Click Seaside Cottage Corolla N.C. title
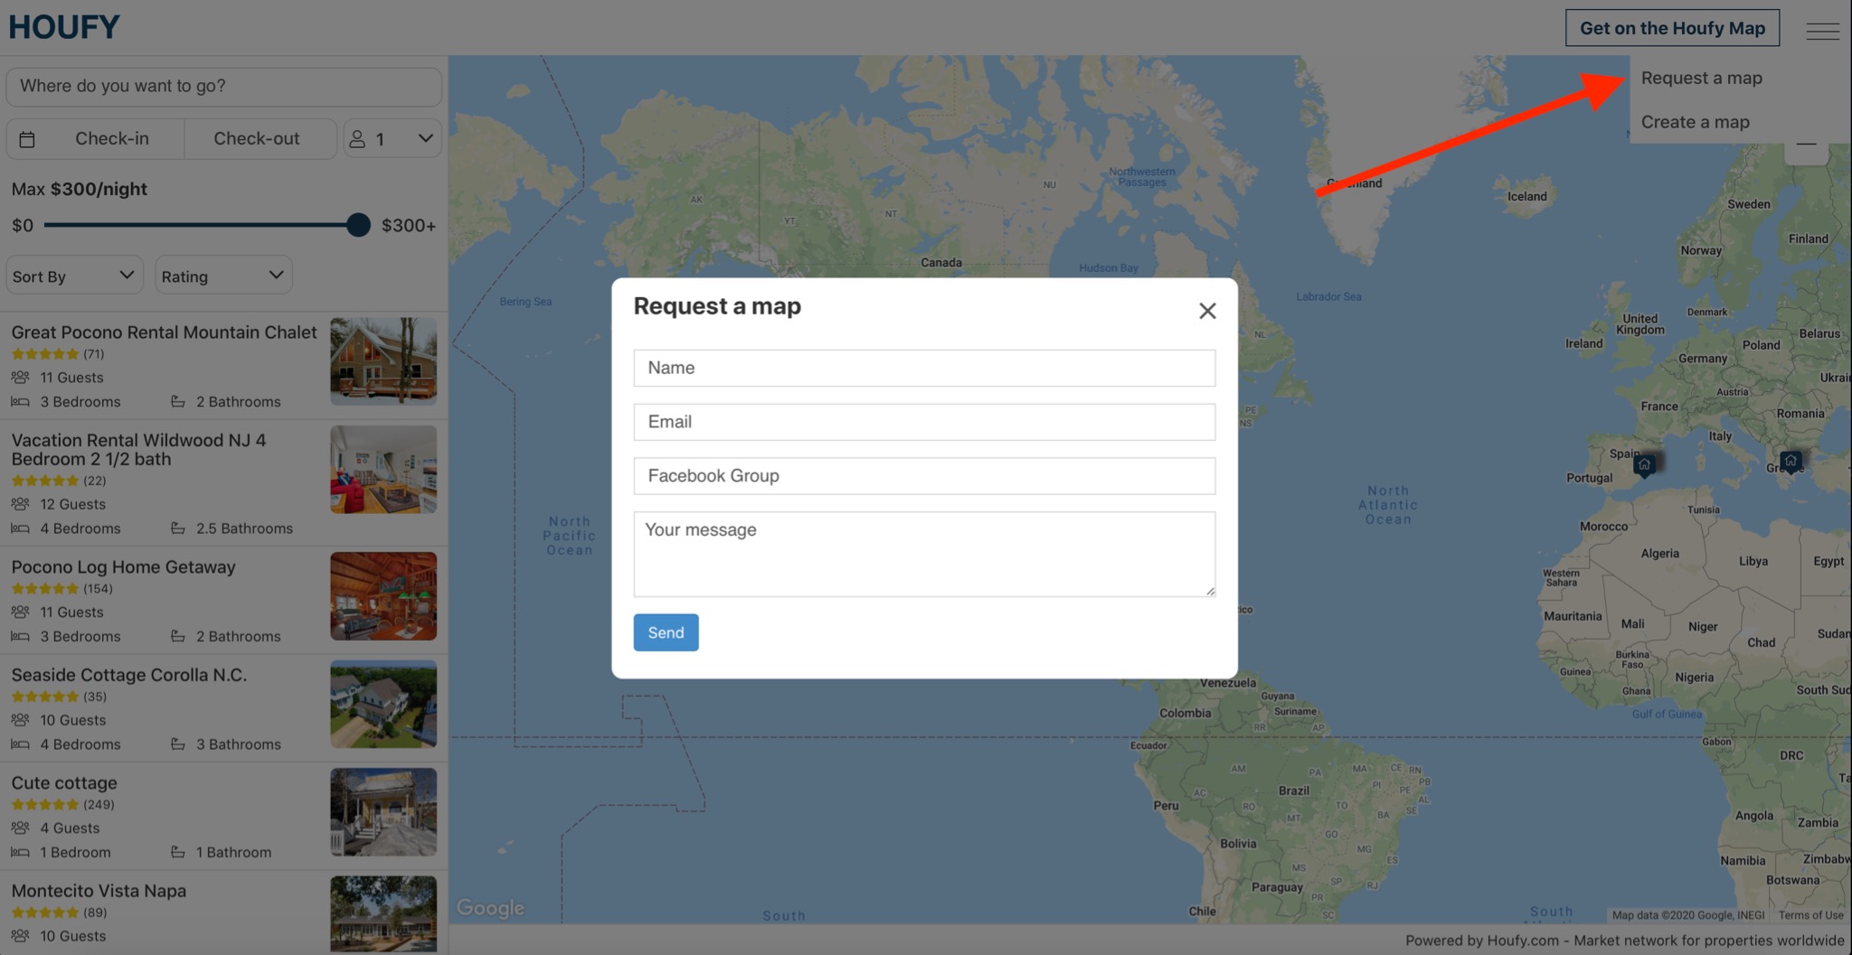Image resolution: width=1852 pixels, height=955 pixels. point(128,675)
